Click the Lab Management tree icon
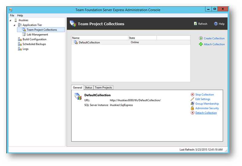242x166 pixels. point(24,34)
